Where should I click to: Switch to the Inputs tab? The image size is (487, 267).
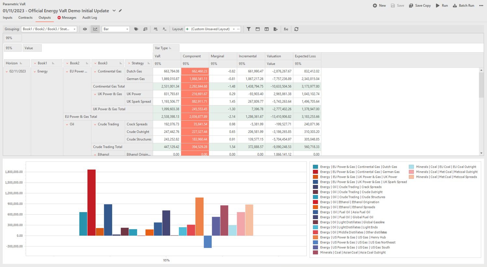(7, 18)
